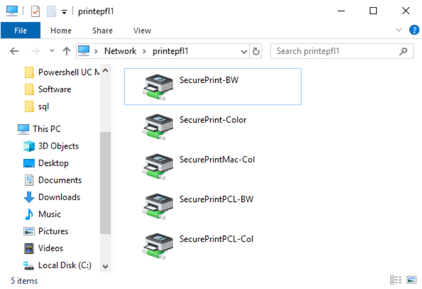Select the SecurePrintPCL-BW printer icon
422x289 pixels.
(158, 206)
